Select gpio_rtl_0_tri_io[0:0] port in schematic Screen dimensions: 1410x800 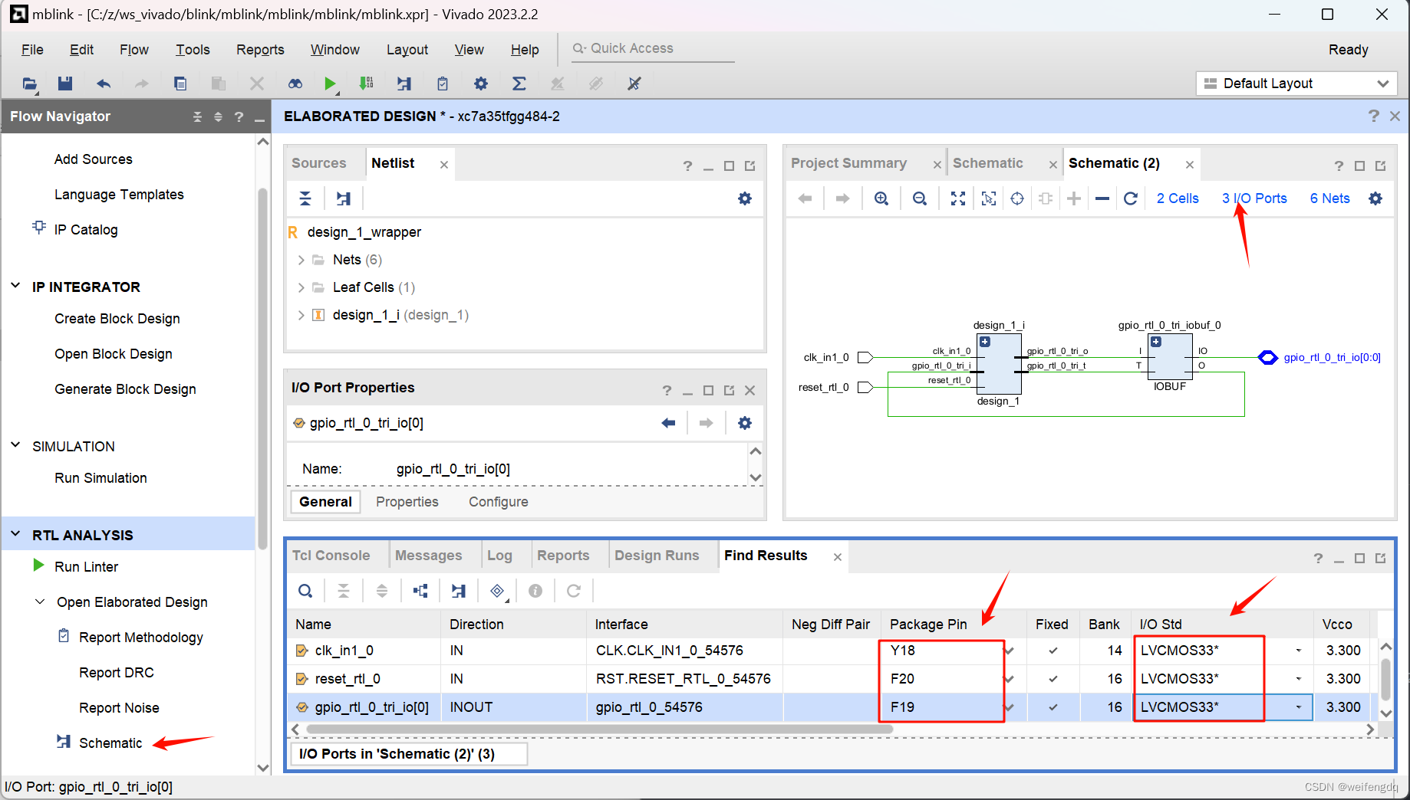pyautogui.click(x=1267, y=357)
